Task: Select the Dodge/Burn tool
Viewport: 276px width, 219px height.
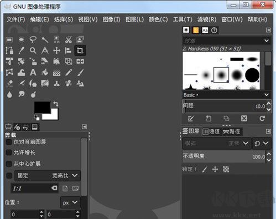Action: tap(33, 94)
